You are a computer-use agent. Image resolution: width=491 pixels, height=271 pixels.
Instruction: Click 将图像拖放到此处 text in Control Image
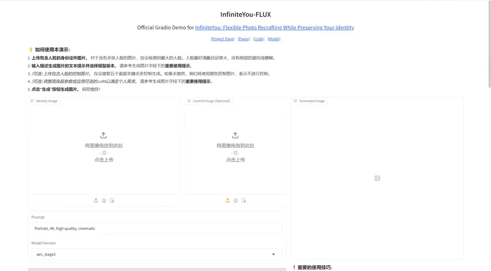point(236,146)
